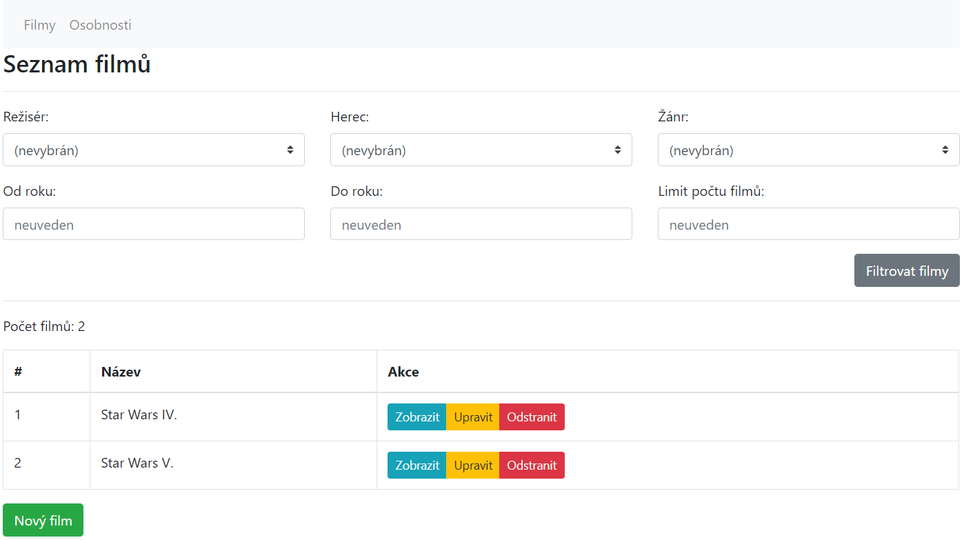
Task: Click the Název column header
Action: pos(121,372)
